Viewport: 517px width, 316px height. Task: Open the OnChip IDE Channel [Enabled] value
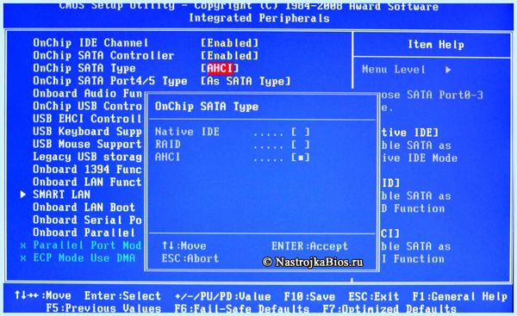point(230,43)
